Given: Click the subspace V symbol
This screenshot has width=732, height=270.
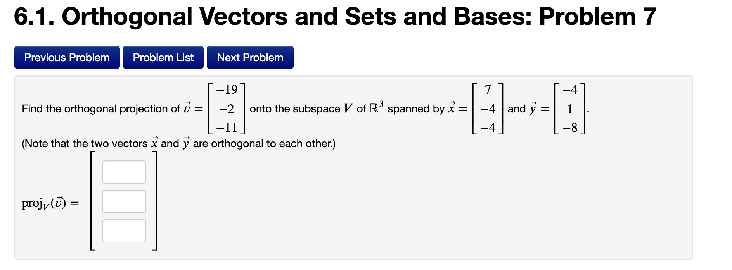Looking at the screenshot, I should pos(348,108).
